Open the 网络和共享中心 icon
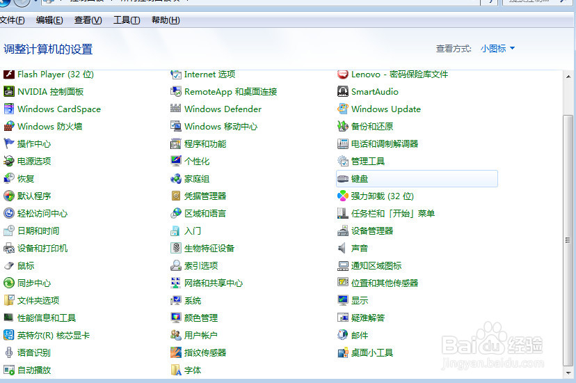Screen dimensions: 576x383 coord(176,283)
